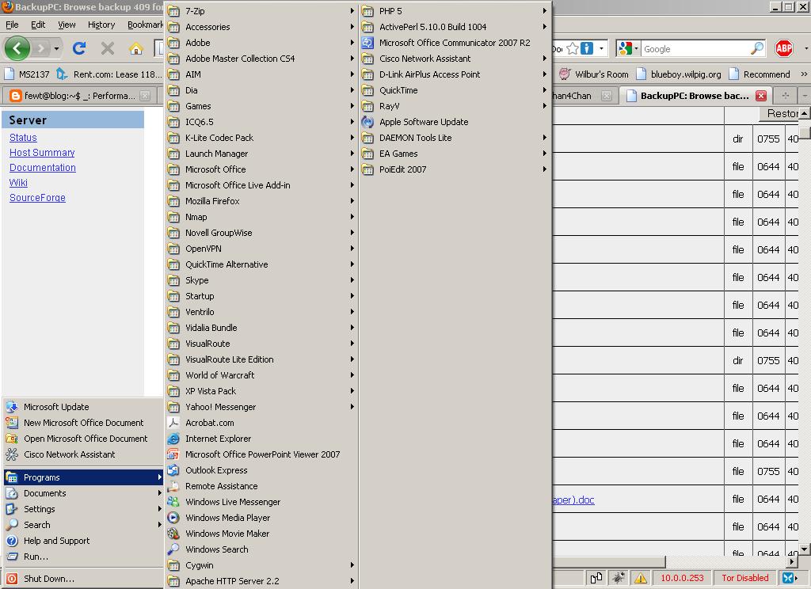Toggle Tor Disabled in status bar
Viewport: 811px width, 589px height.
tap(744, 578)
